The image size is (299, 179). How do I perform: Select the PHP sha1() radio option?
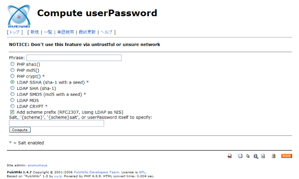click(x=12, y=64)
